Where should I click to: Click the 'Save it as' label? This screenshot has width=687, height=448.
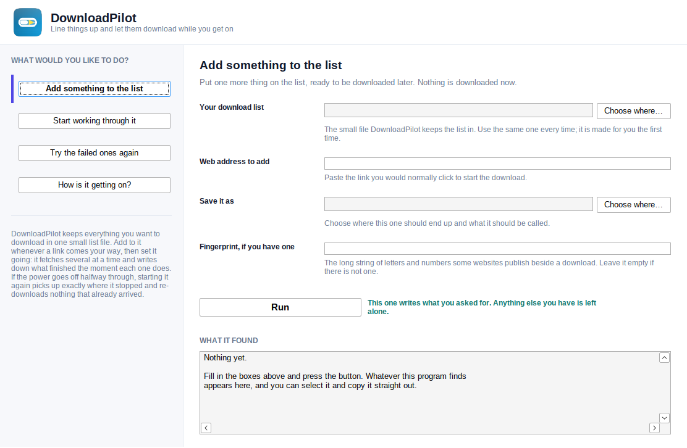point(217,201)
